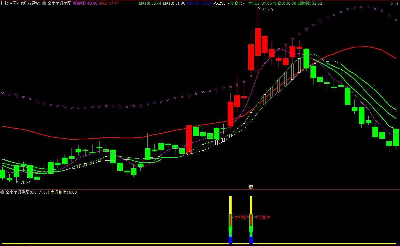Click the right 主升抓牛 signal label

(263, 217)
